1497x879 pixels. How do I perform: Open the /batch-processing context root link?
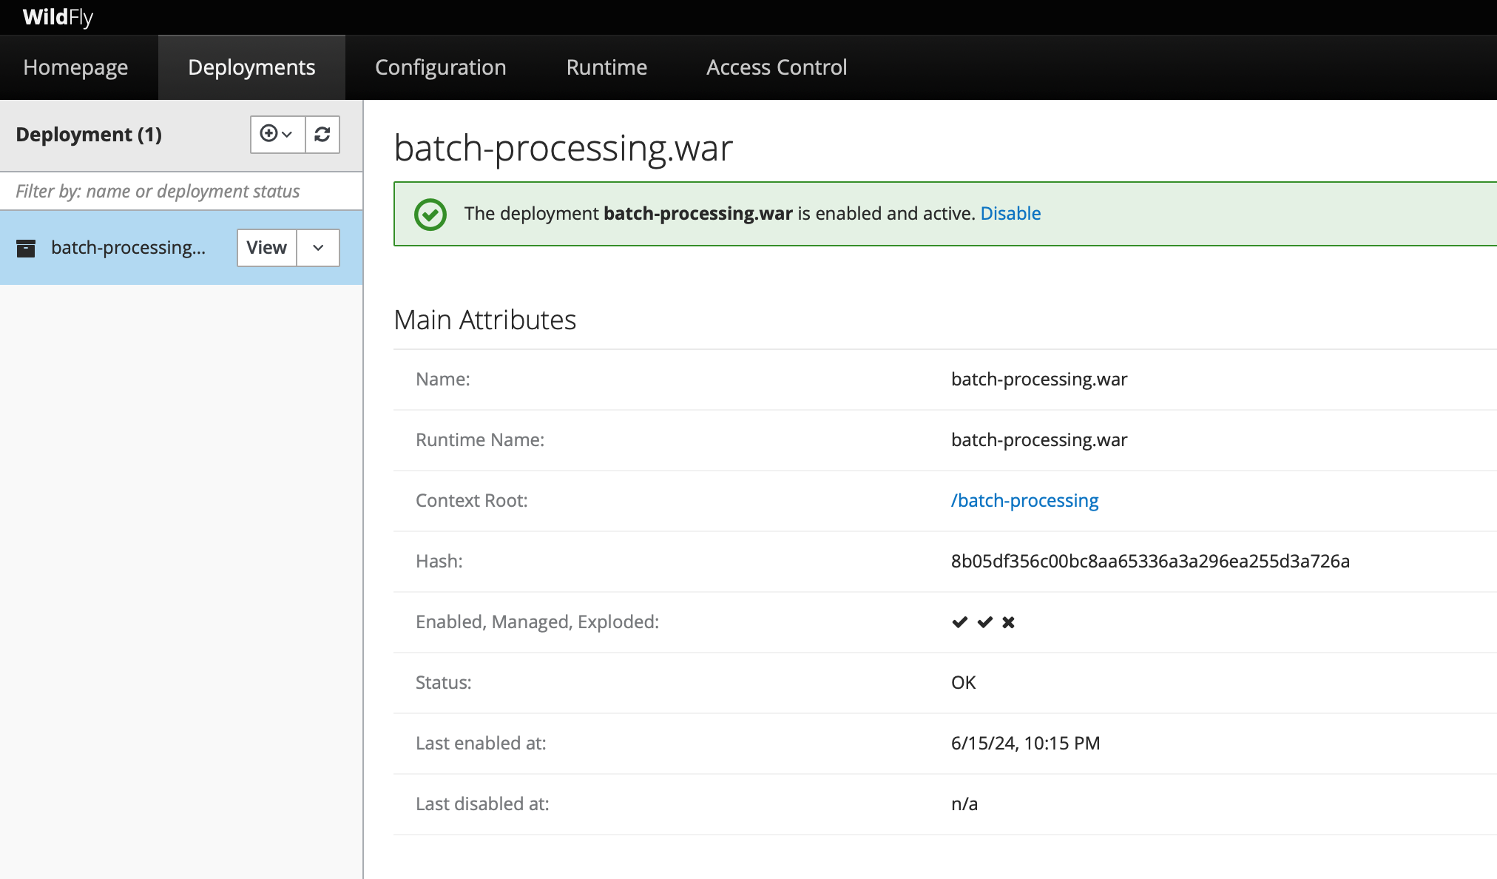1024,501
